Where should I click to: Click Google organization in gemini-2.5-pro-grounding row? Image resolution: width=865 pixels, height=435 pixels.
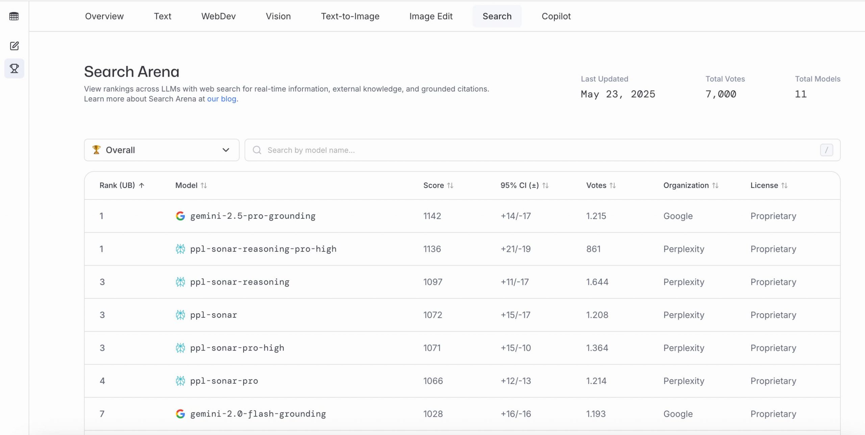coord(678,216)
